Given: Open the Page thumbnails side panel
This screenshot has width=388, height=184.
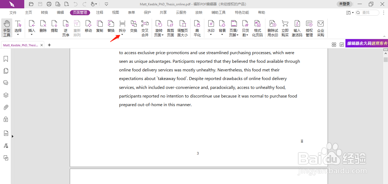Looking at the screenshot, I should (x=6, y=71).
